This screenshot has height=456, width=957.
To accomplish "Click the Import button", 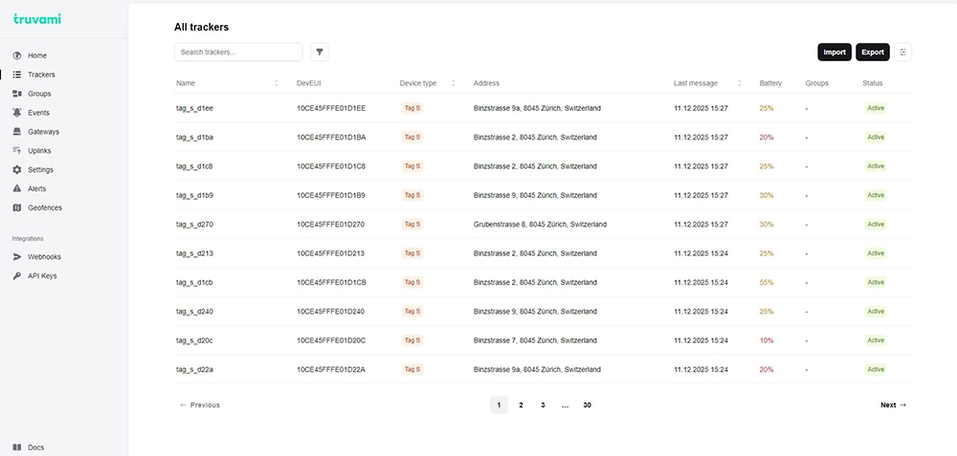I will point(835,53).
